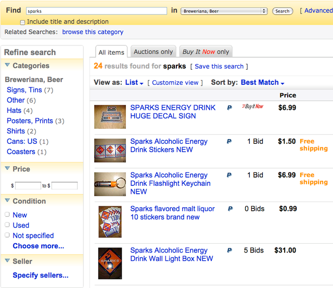Collapse the Price section triangle
The height and width of the screenshot is (288, 333).
click(7, 168)
